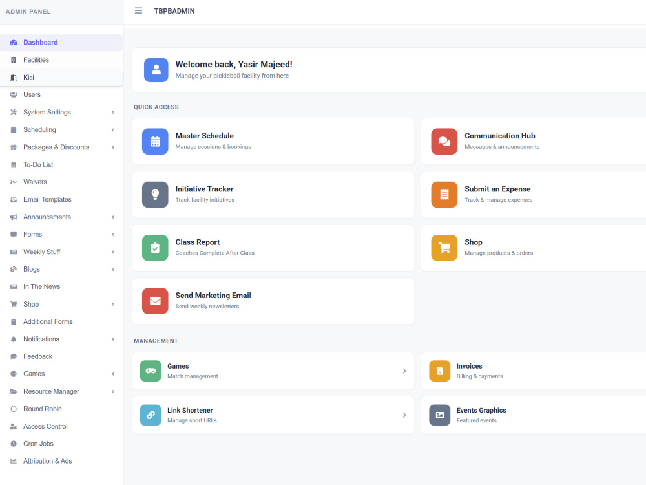The image size is (646, 485).
Task: Click the Initiative Tracker lightbulb icon
Action: pos(155,195)
